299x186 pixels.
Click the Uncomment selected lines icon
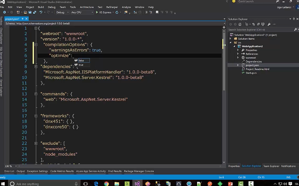[151, 12]
